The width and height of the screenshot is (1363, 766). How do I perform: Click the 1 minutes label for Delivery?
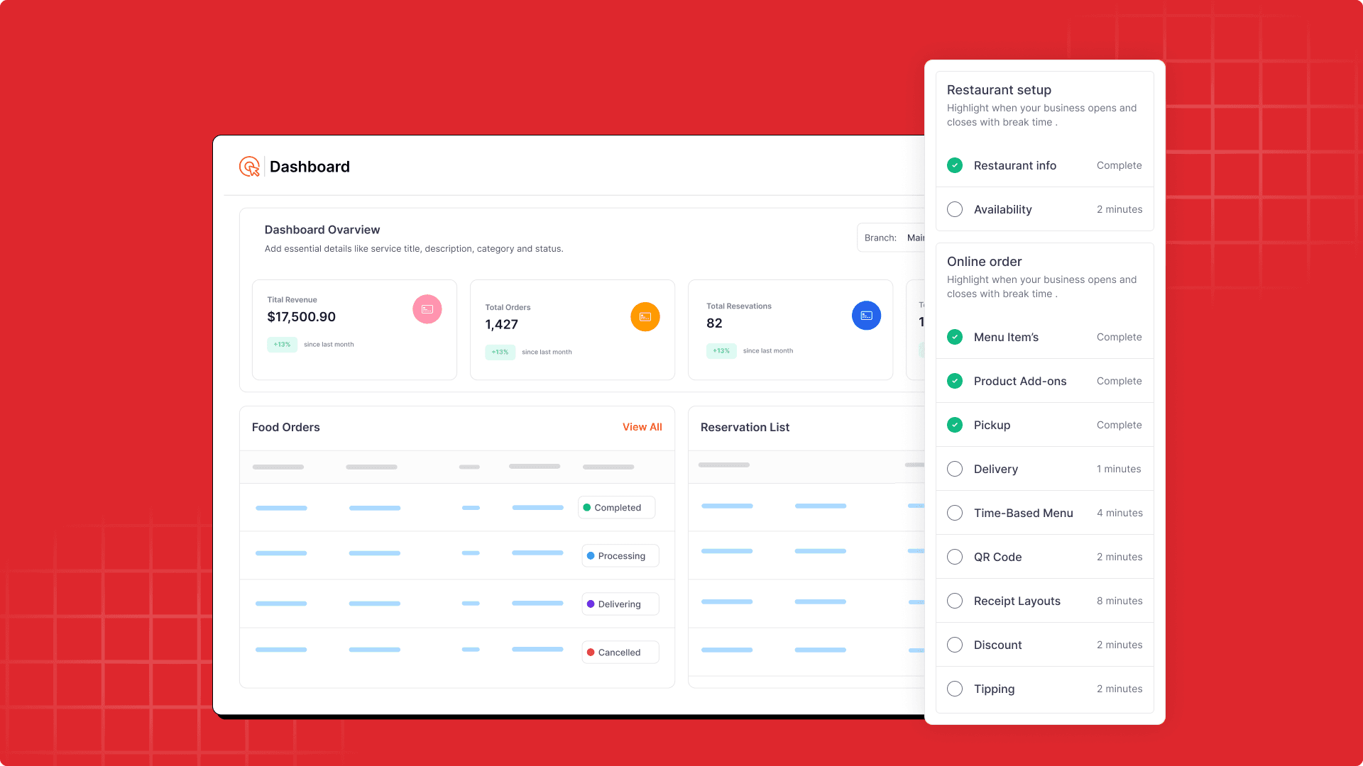(x=1119, y=469)
